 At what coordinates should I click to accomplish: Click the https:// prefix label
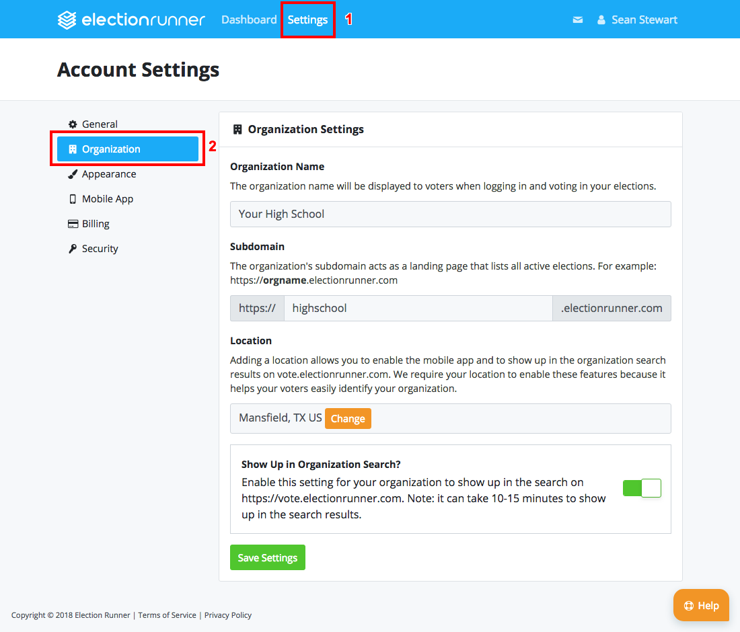coord(257,309)
